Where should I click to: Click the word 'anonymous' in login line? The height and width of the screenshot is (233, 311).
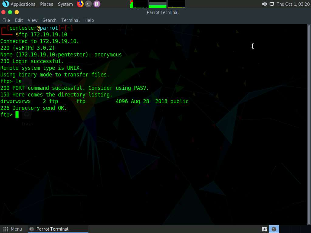tap(108, 55)
